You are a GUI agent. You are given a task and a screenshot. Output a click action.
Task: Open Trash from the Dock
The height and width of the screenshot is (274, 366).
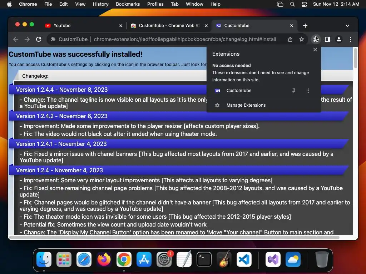click(322, 259)
